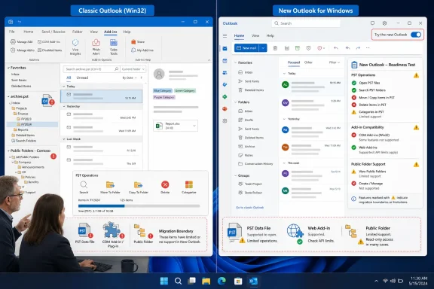
Task: Click Categorize in PST Operations panel
Action: 189,187
